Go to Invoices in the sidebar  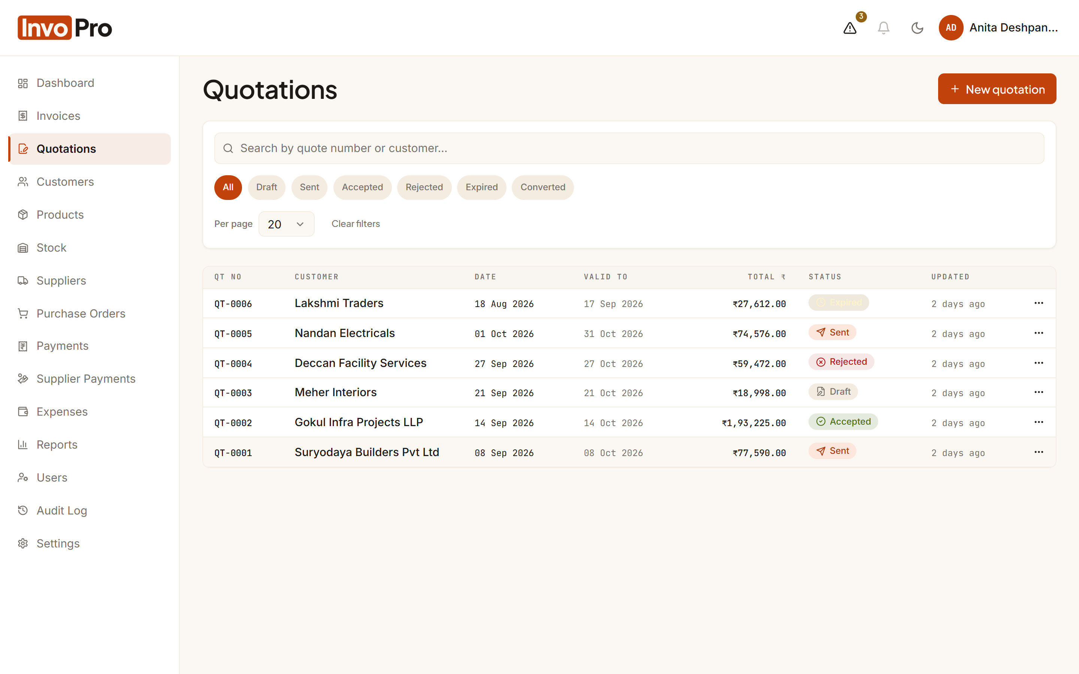click(89, 116)
